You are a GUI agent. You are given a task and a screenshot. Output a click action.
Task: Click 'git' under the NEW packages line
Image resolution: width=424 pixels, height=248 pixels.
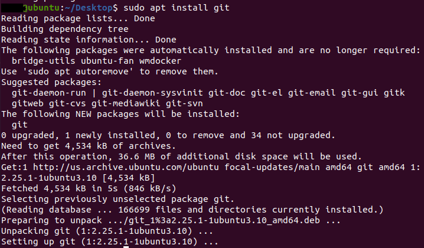tap(19, 125)
